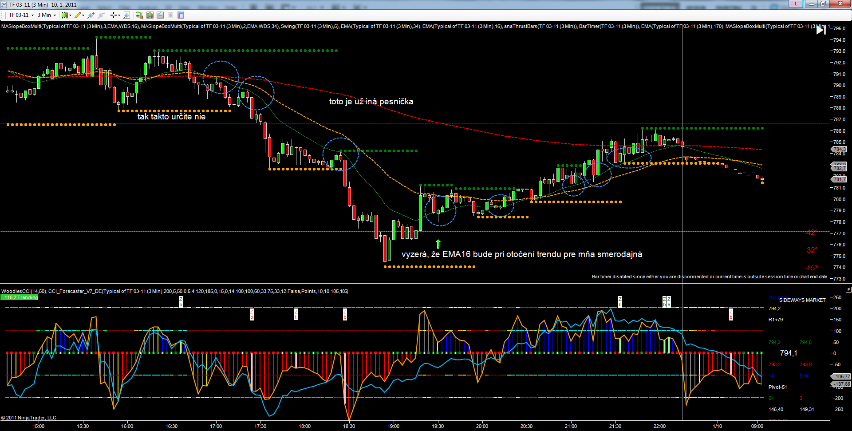
Task: Toggle the F button on CCI panel
Action: (848, 289)
